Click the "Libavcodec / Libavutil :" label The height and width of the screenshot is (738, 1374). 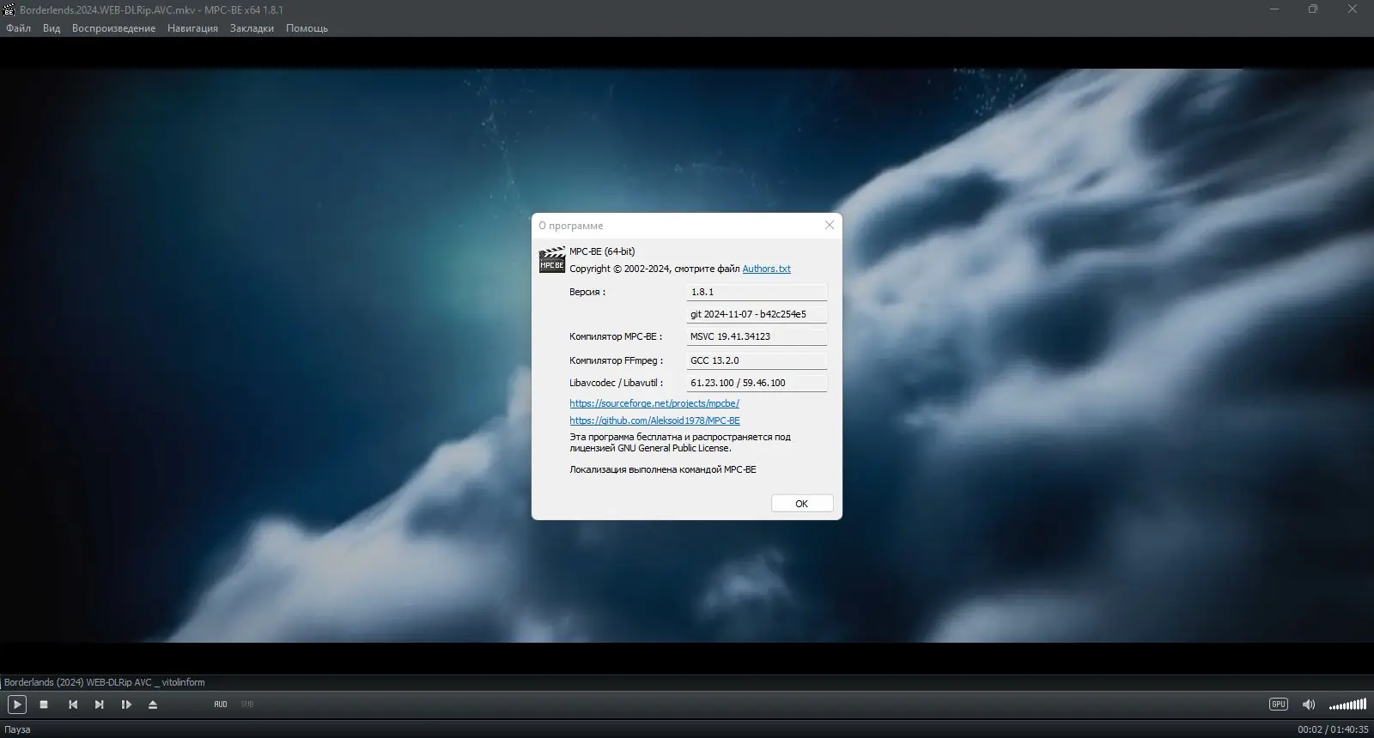(617, 383)
